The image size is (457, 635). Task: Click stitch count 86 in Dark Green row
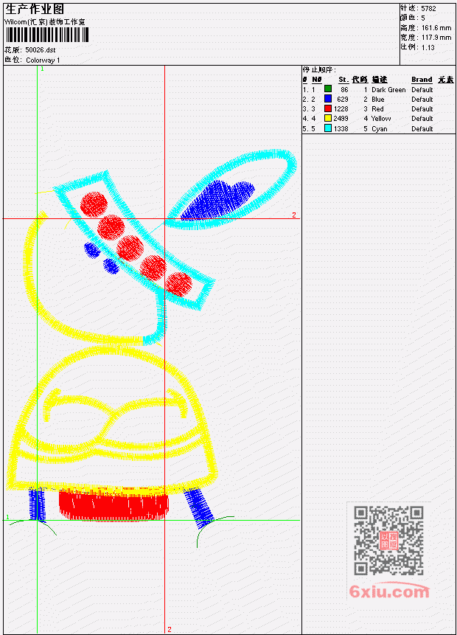pyautogui.click(x=344, y=90)
